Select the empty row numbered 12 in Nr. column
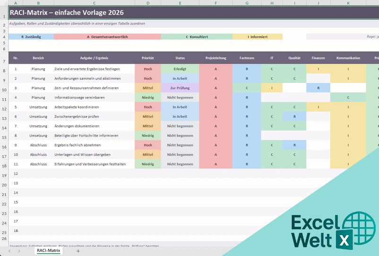 16,173
